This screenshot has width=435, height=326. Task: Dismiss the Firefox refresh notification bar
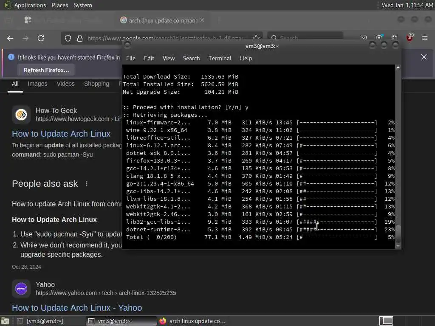tap(424, 57)
